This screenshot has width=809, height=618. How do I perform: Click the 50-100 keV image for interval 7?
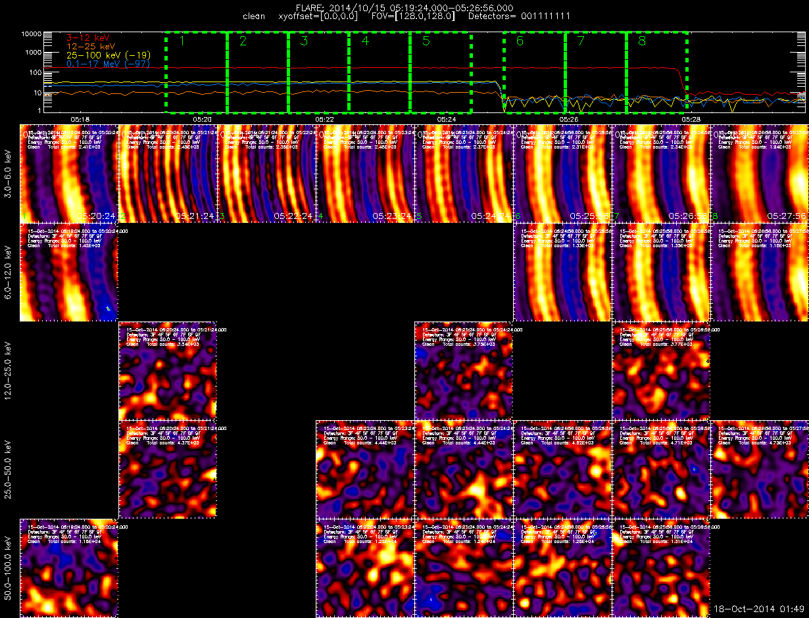coord(661,568)
